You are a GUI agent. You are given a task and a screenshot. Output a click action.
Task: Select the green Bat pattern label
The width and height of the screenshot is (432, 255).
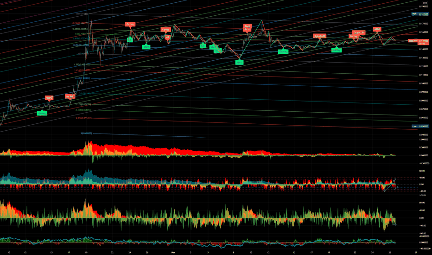pos(203,46)
